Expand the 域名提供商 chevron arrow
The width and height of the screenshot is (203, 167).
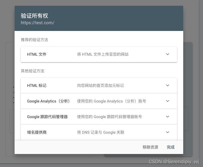168,132
